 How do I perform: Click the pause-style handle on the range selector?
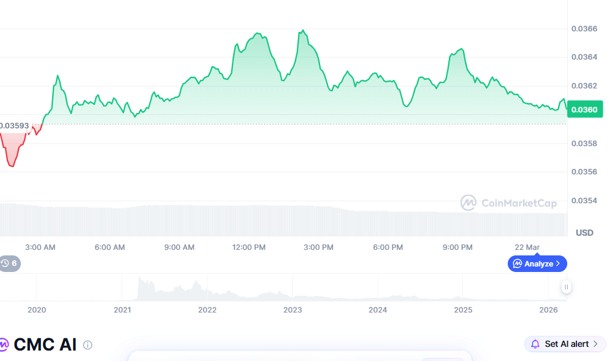click(x=567, y=287)
